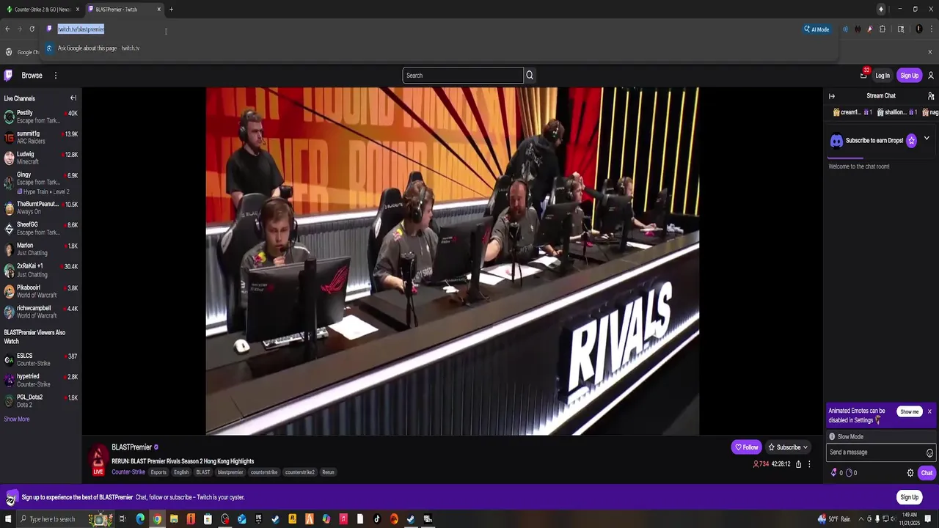
Task: Click the Bits purple gem icon
Action: 834,473
